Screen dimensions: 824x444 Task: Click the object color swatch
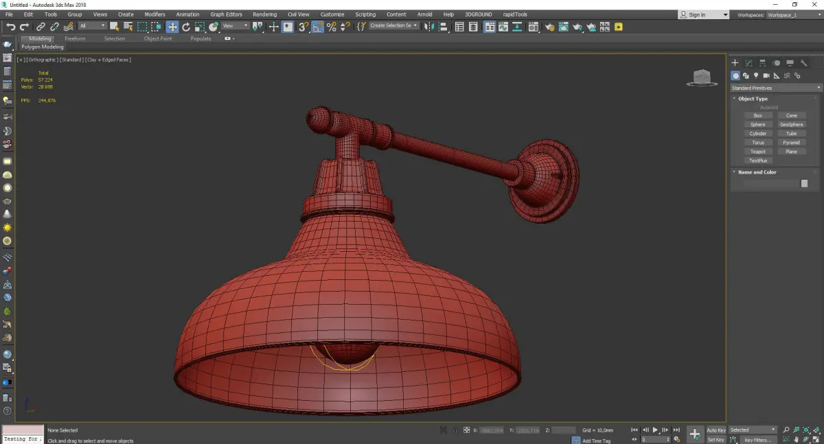tap(804, 184)
